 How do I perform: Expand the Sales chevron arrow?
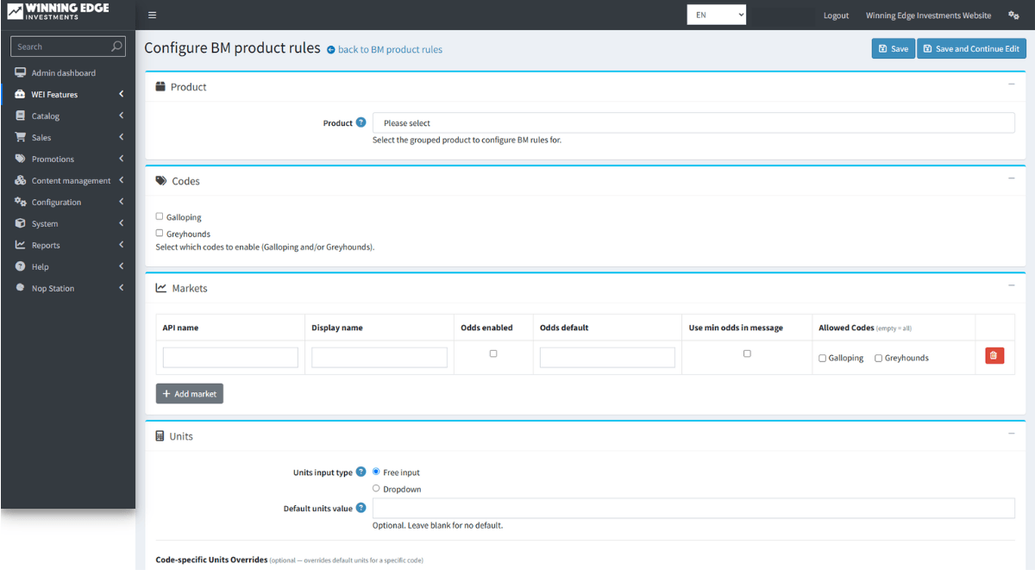pos(122,137)
